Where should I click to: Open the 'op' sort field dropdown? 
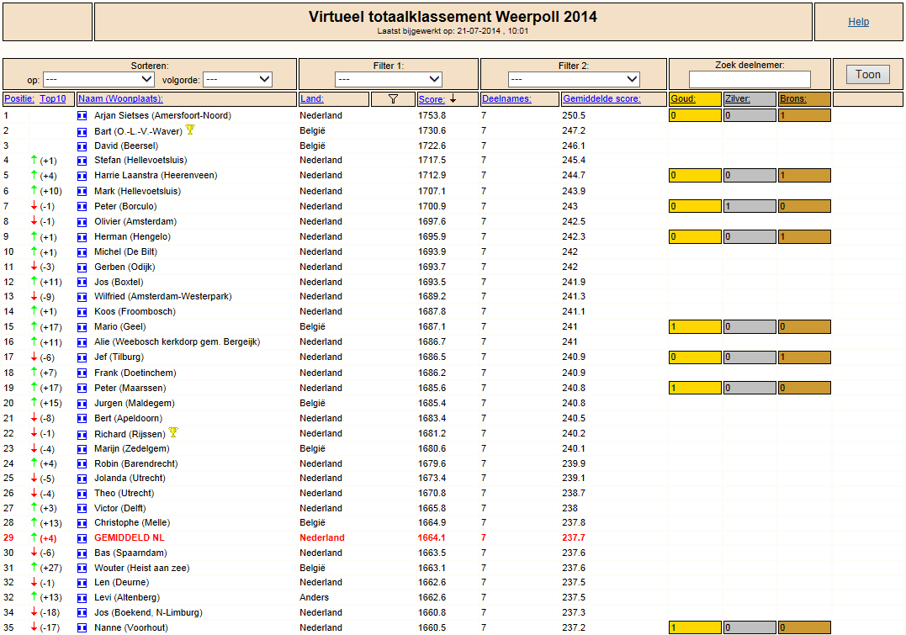click(x=98, y=79)
